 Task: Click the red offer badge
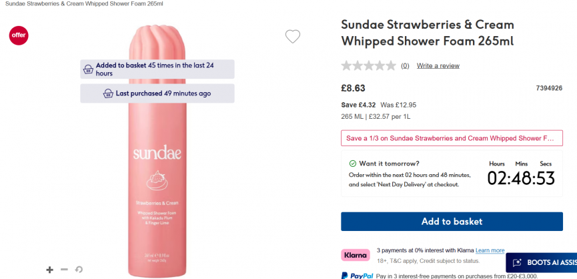click(19, 35)
